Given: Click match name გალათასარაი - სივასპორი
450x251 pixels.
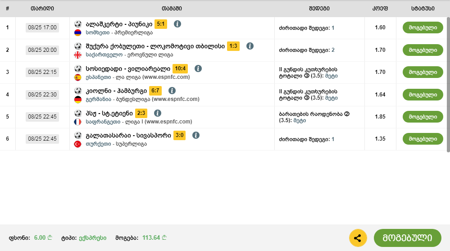Looking at the screenshot, I should [x=128, y=135].
